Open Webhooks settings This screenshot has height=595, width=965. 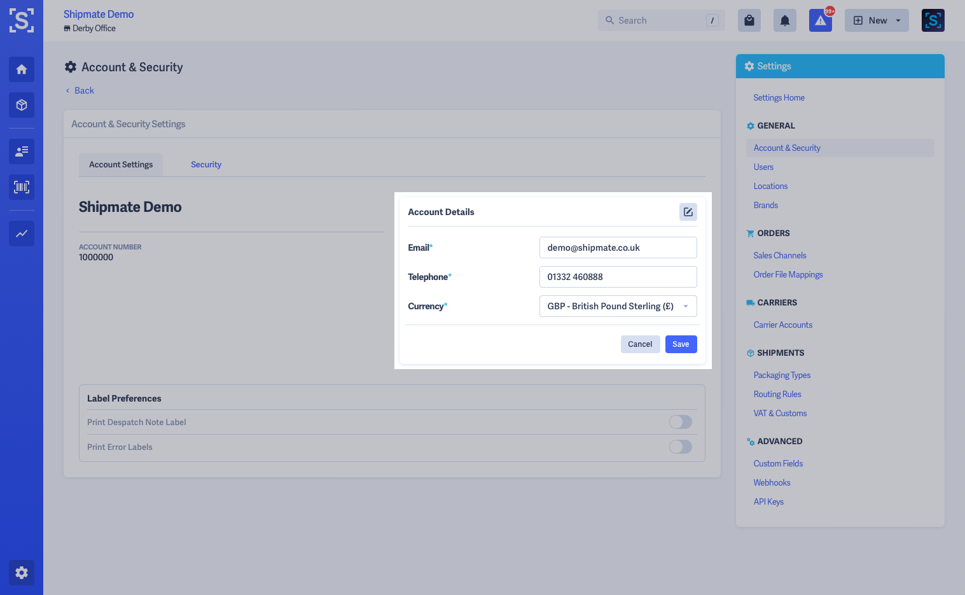[x=772, y=483]
